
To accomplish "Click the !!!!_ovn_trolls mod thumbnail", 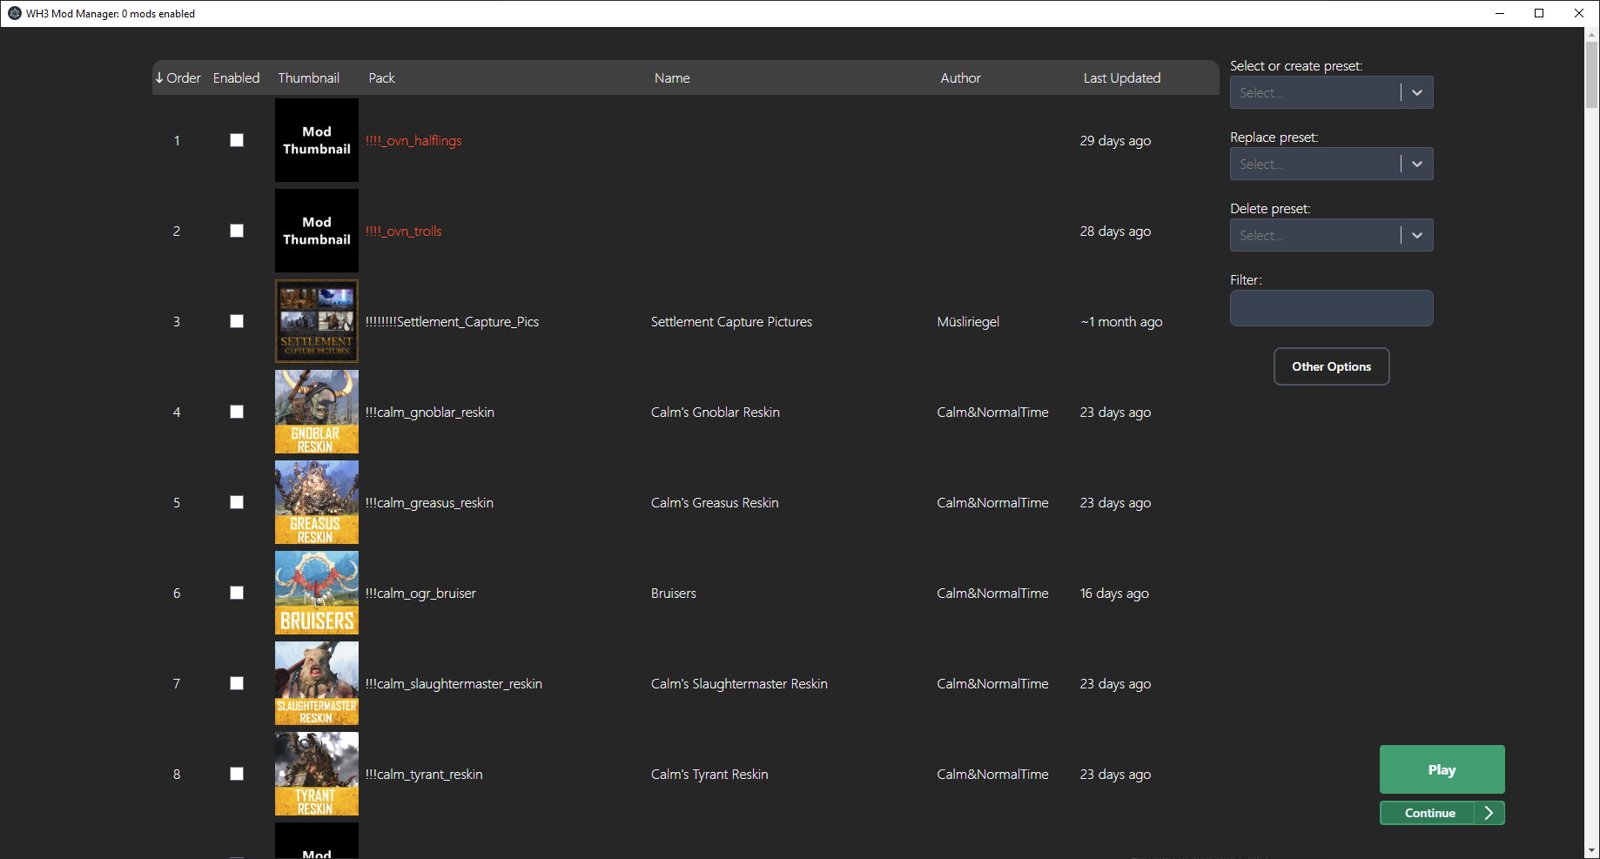I will tap(317, 231).
